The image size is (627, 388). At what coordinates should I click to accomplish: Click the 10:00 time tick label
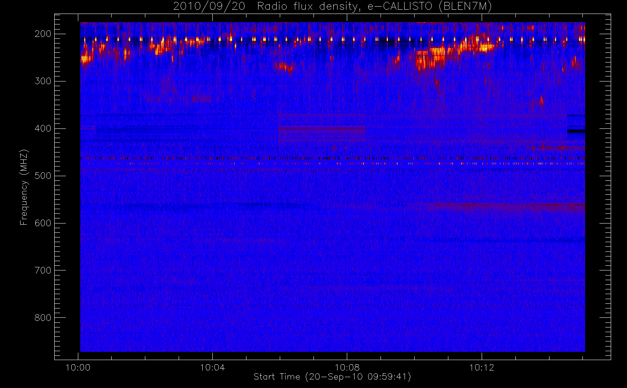pos(78,367)
